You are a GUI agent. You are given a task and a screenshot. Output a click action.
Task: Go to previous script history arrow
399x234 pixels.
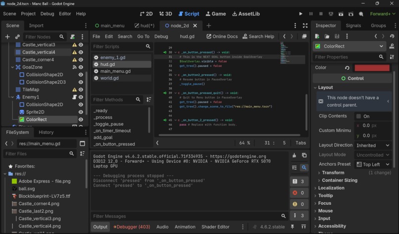(284, 37)
